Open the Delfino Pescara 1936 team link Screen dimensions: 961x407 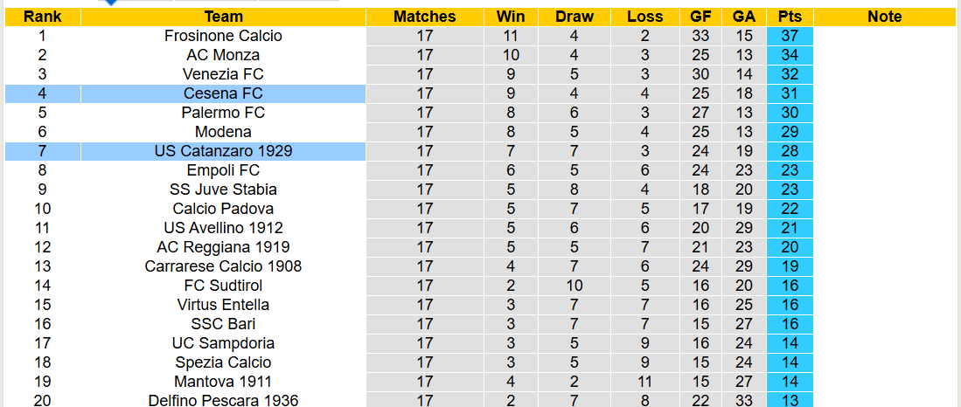[223, 400]
